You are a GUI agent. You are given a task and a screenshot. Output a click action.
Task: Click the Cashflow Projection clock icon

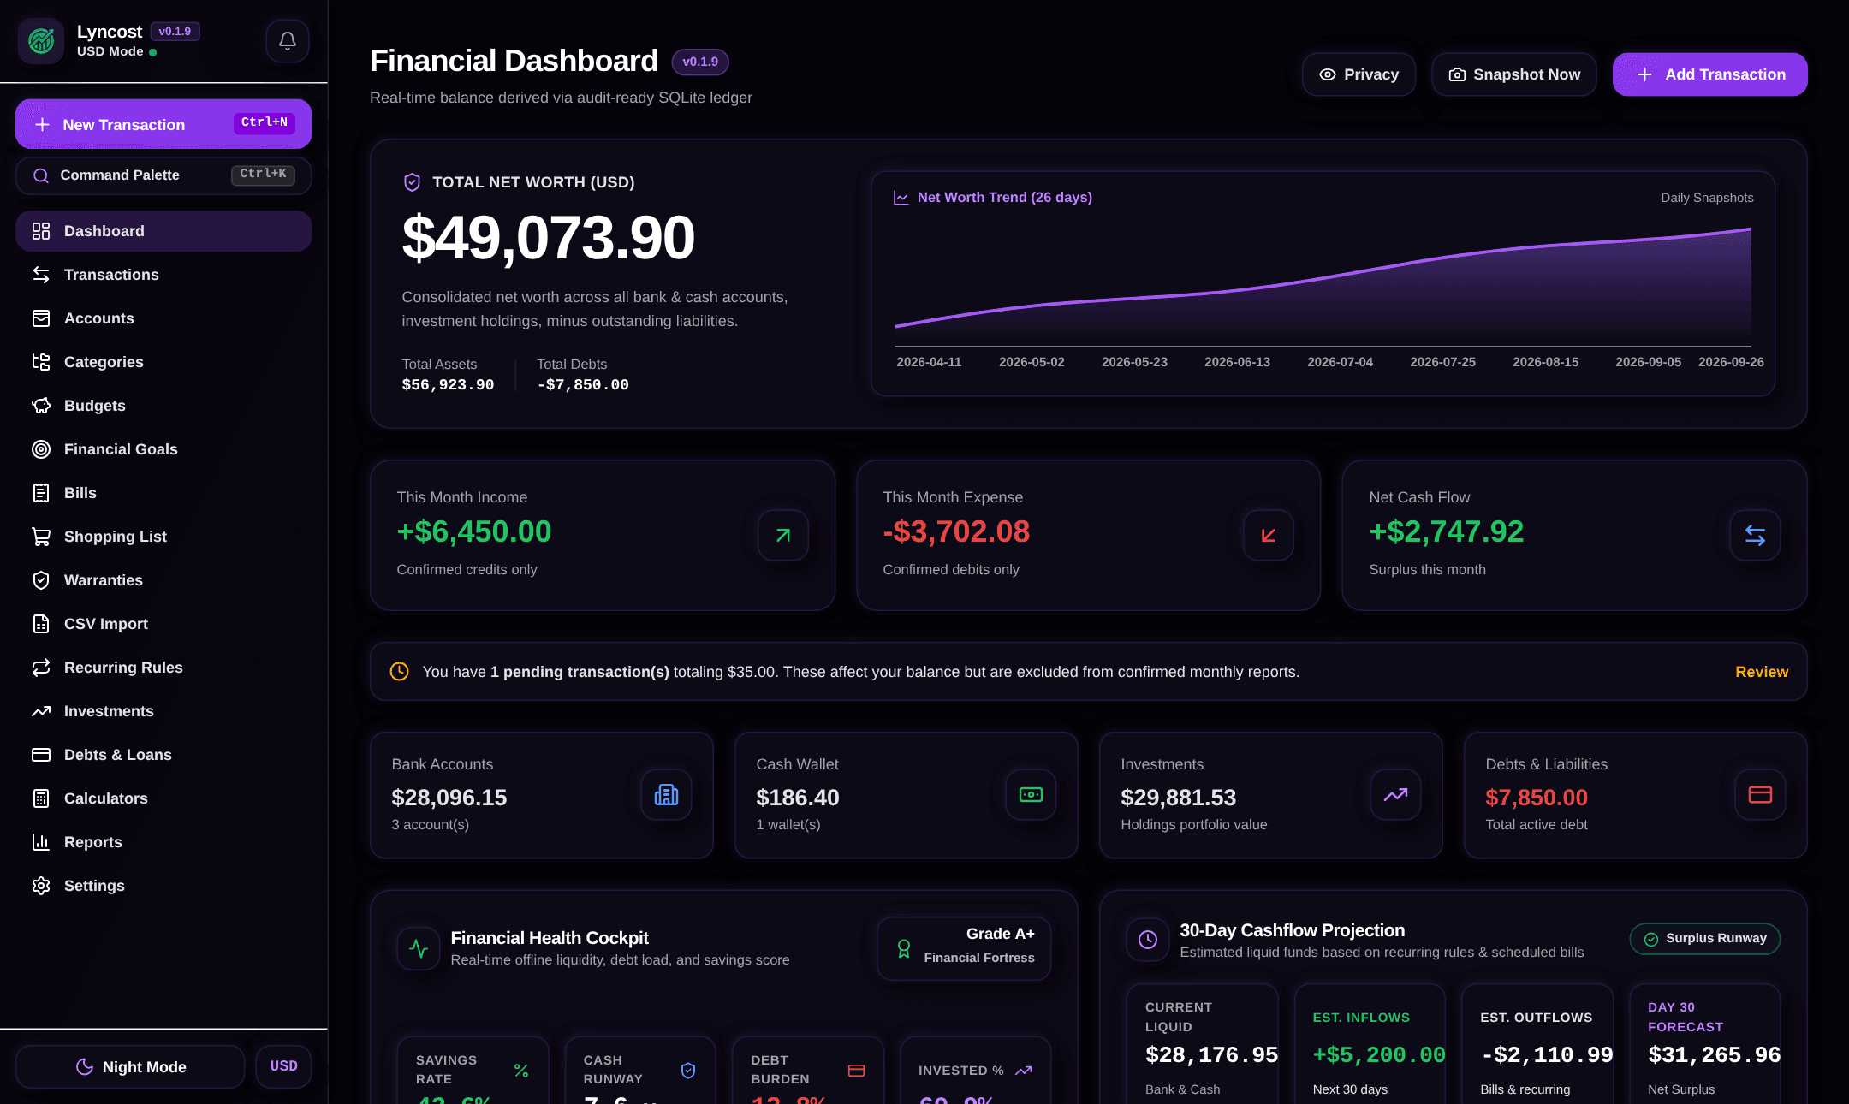click(x=1148, y=940)
